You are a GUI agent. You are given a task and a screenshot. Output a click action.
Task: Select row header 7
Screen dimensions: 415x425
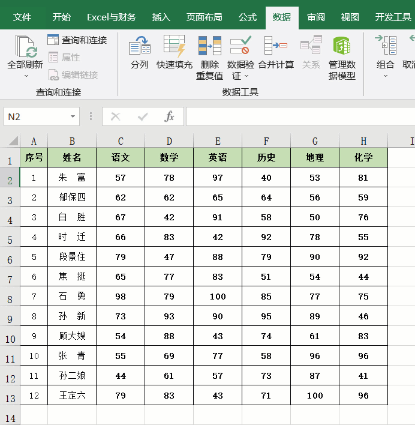coord(10,280)
